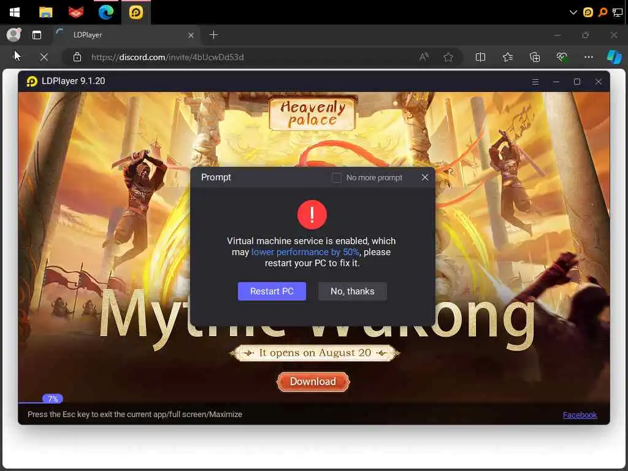Image resolution: width=628 pixels, height=471 pixels.
Task: Open the Facebook link
Action: (x=580, y=415)
